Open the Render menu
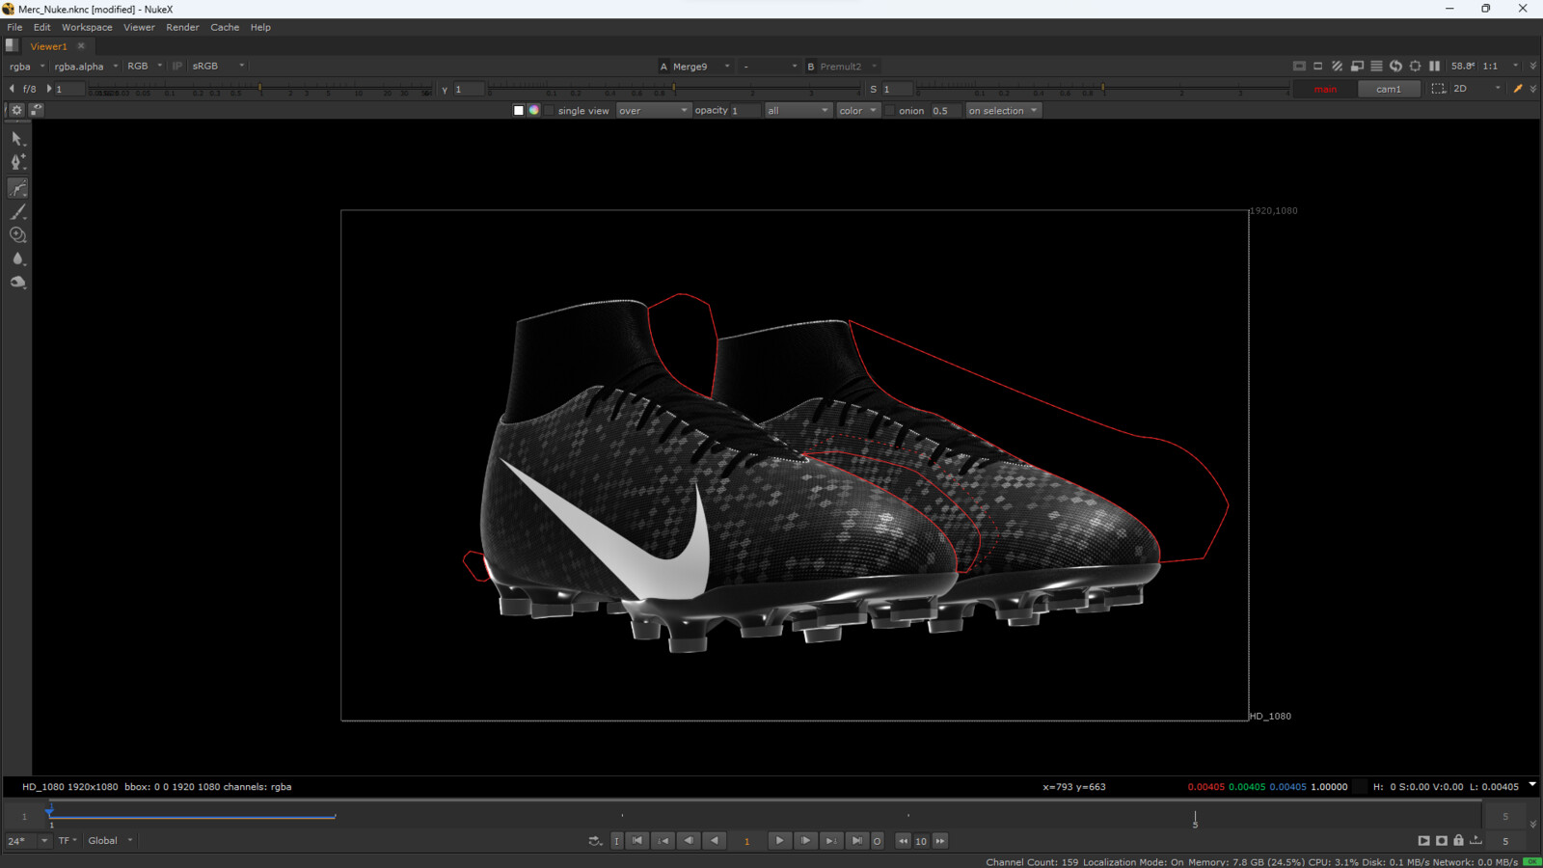This screenshot has width=1543, height=868. pos(182,27)
